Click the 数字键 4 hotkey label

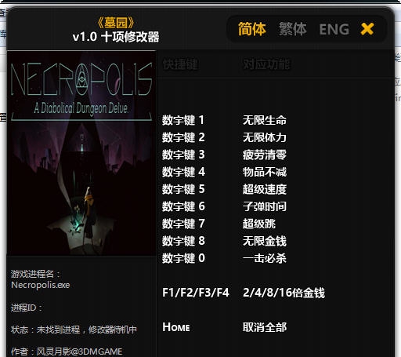coord(183,172)
